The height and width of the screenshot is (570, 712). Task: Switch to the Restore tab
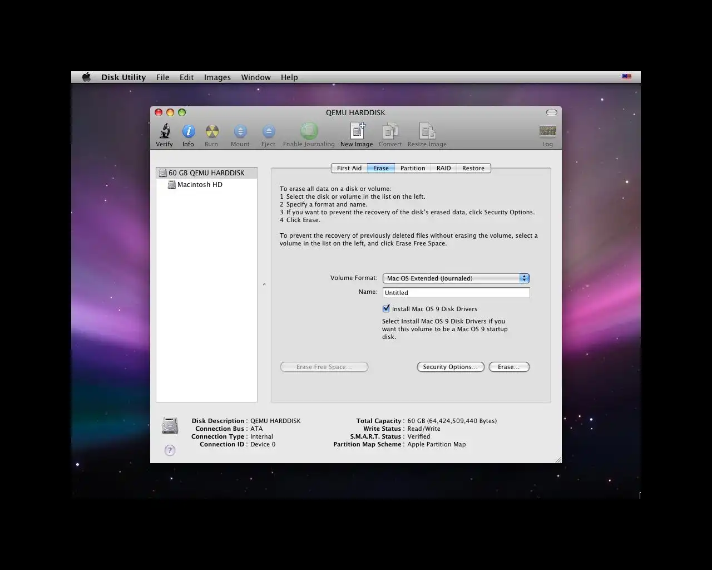473,168
